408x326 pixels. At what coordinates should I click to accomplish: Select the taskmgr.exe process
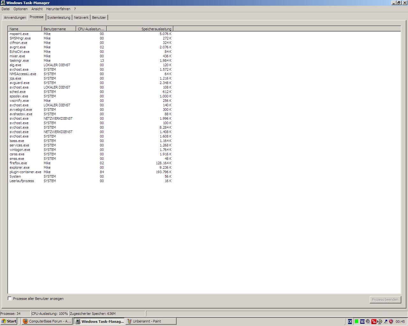coord(90,60)
